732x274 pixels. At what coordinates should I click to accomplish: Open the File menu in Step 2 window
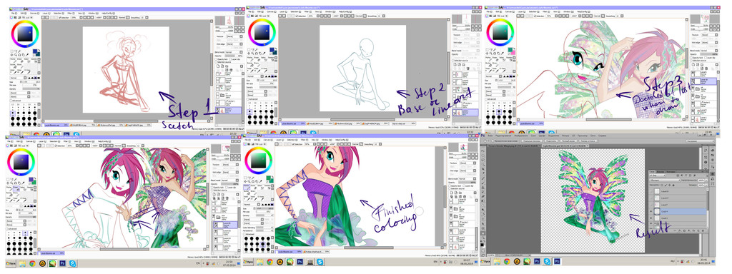coord(251,11)
